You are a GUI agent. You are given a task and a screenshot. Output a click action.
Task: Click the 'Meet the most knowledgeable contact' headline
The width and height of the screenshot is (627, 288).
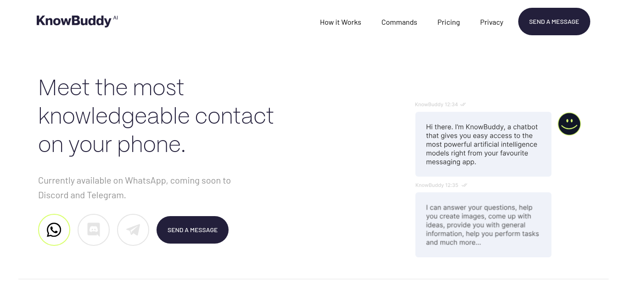(x=156, y=116)
